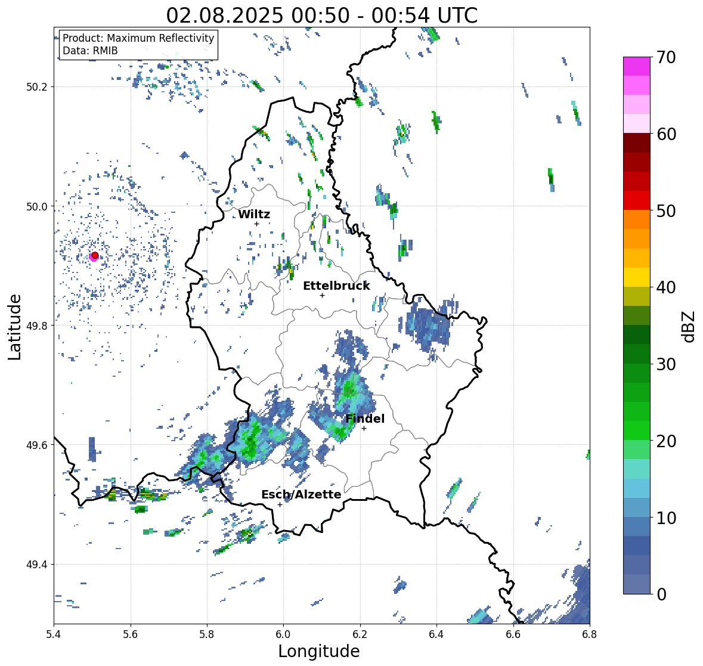Click the plus marker below Esch/Alzette
703x666 pixels.
click(280, 504)
